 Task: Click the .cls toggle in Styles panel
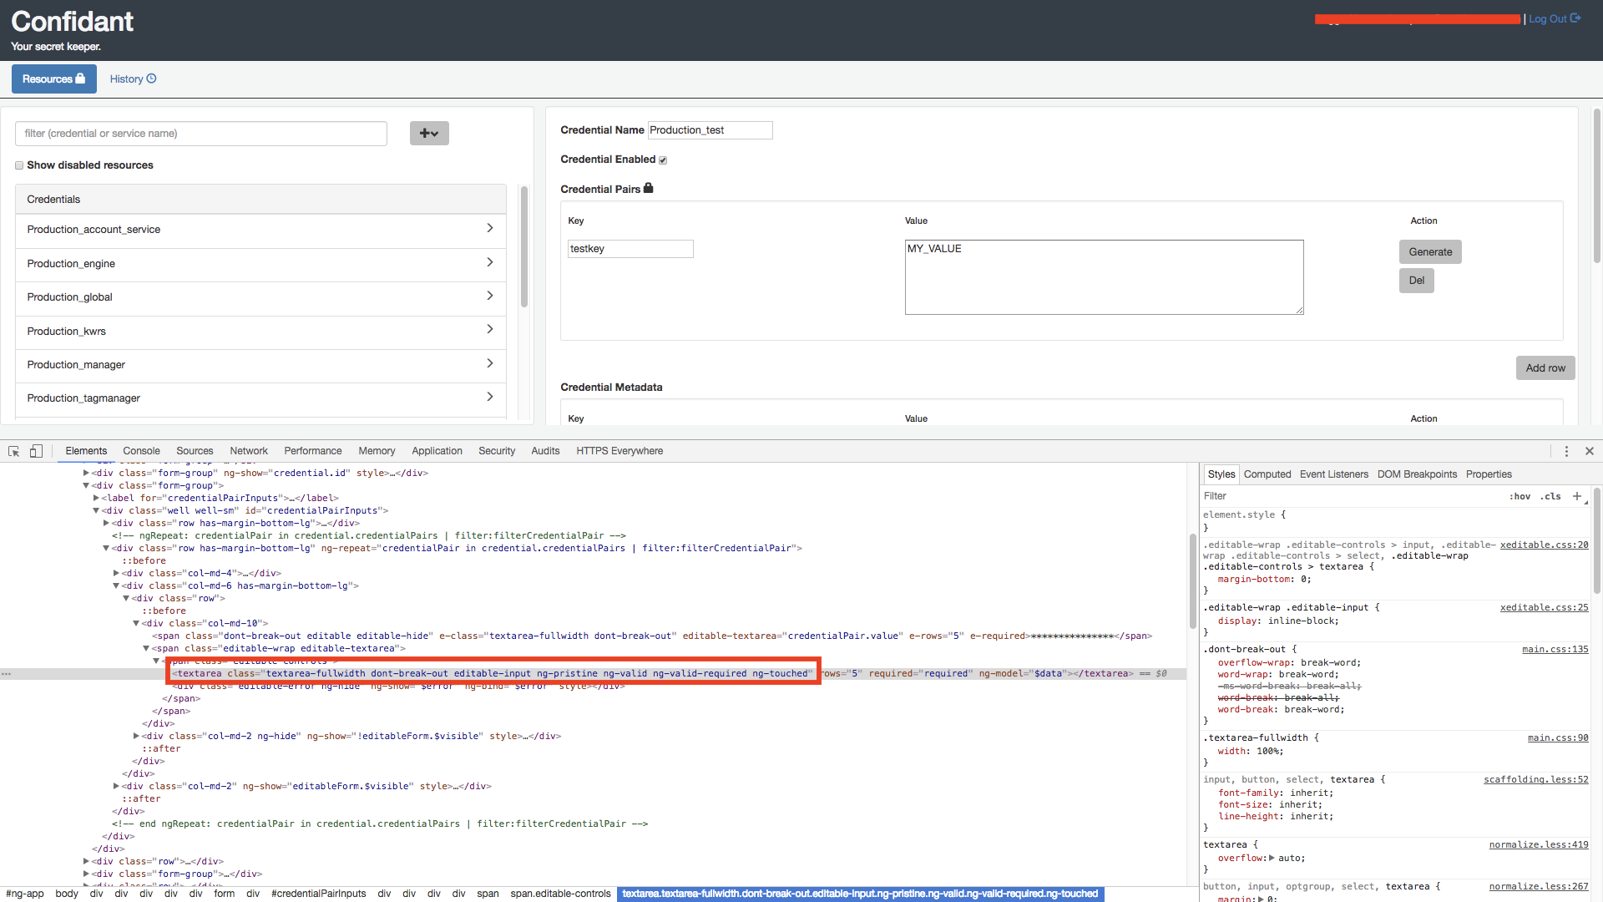pos(1551,496)
